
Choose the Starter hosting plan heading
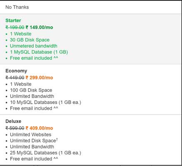click(x=13, y=20)
